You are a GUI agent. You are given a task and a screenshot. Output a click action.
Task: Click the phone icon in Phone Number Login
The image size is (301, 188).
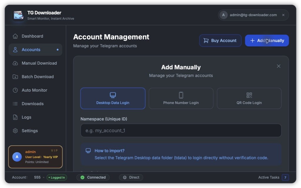(x=181, y=95)
